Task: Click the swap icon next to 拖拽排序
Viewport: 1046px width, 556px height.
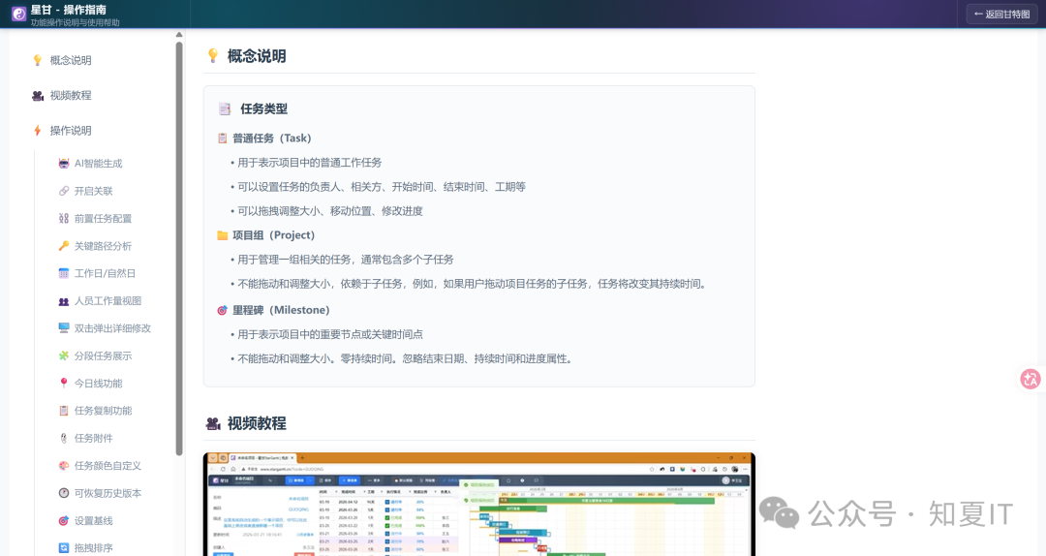Action: pyautogui.click(x=63, y=548)
